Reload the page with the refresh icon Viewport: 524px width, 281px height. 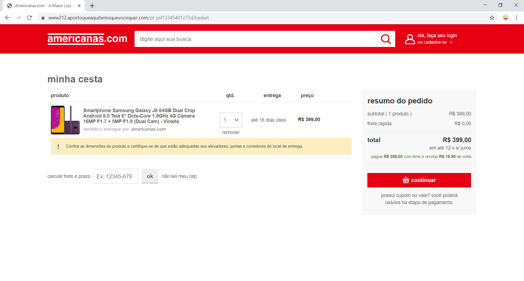pyautogui.click(x=29, y=18)
